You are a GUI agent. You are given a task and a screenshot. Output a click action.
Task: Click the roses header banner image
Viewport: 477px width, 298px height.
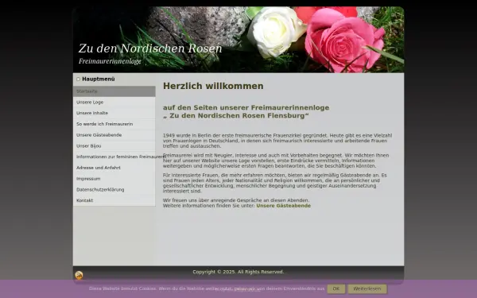coord(238,40)
